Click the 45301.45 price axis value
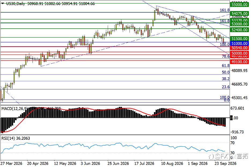This screenshot has height=167, width=251. click(239, 98)
